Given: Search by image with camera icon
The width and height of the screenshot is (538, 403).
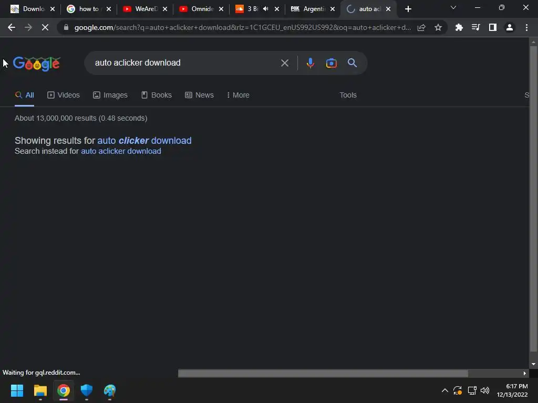Looking at the screenshot, I should [331, 63].
